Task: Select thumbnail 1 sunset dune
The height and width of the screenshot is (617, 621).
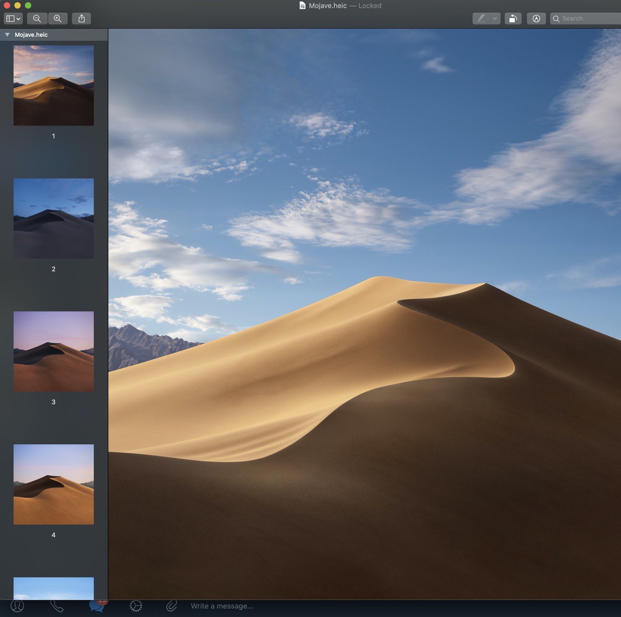Action: pyautogui.click(x=53, y=85)
